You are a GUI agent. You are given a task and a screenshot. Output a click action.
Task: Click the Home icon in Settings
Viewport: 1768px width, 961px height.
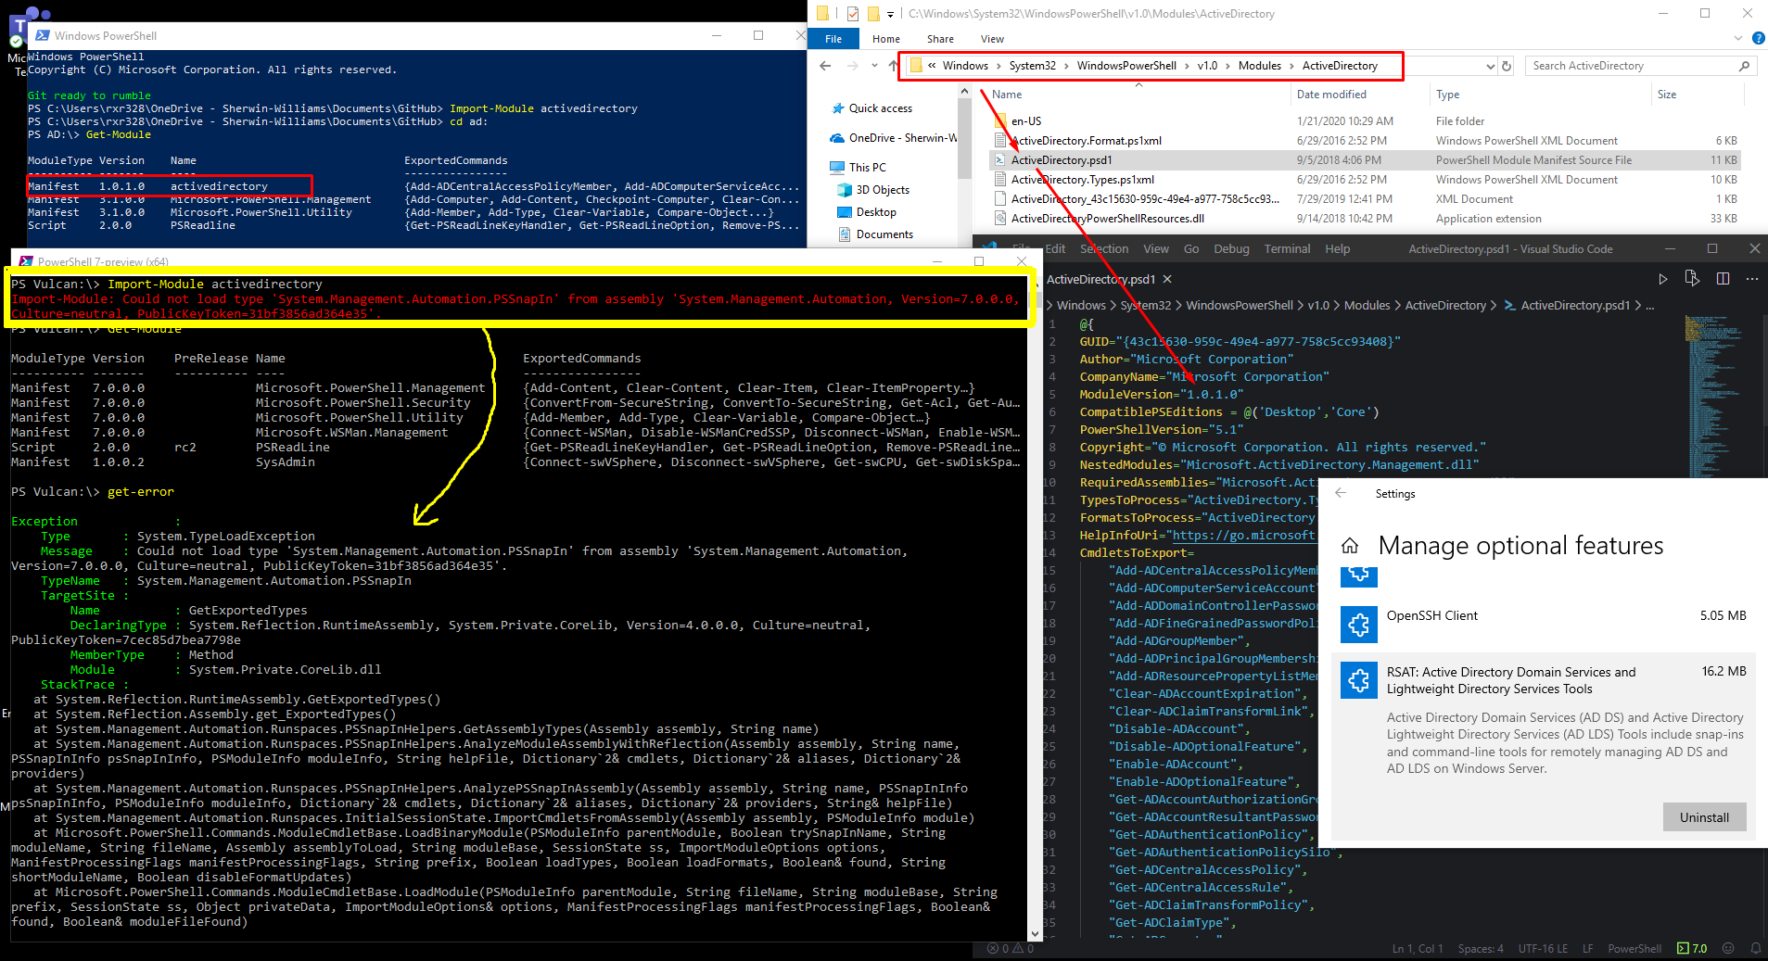point(1350,545)
